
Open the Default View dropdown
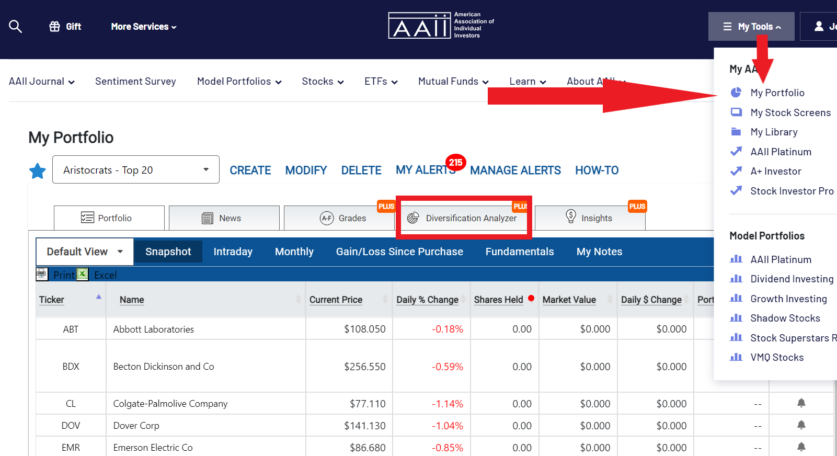85,252
